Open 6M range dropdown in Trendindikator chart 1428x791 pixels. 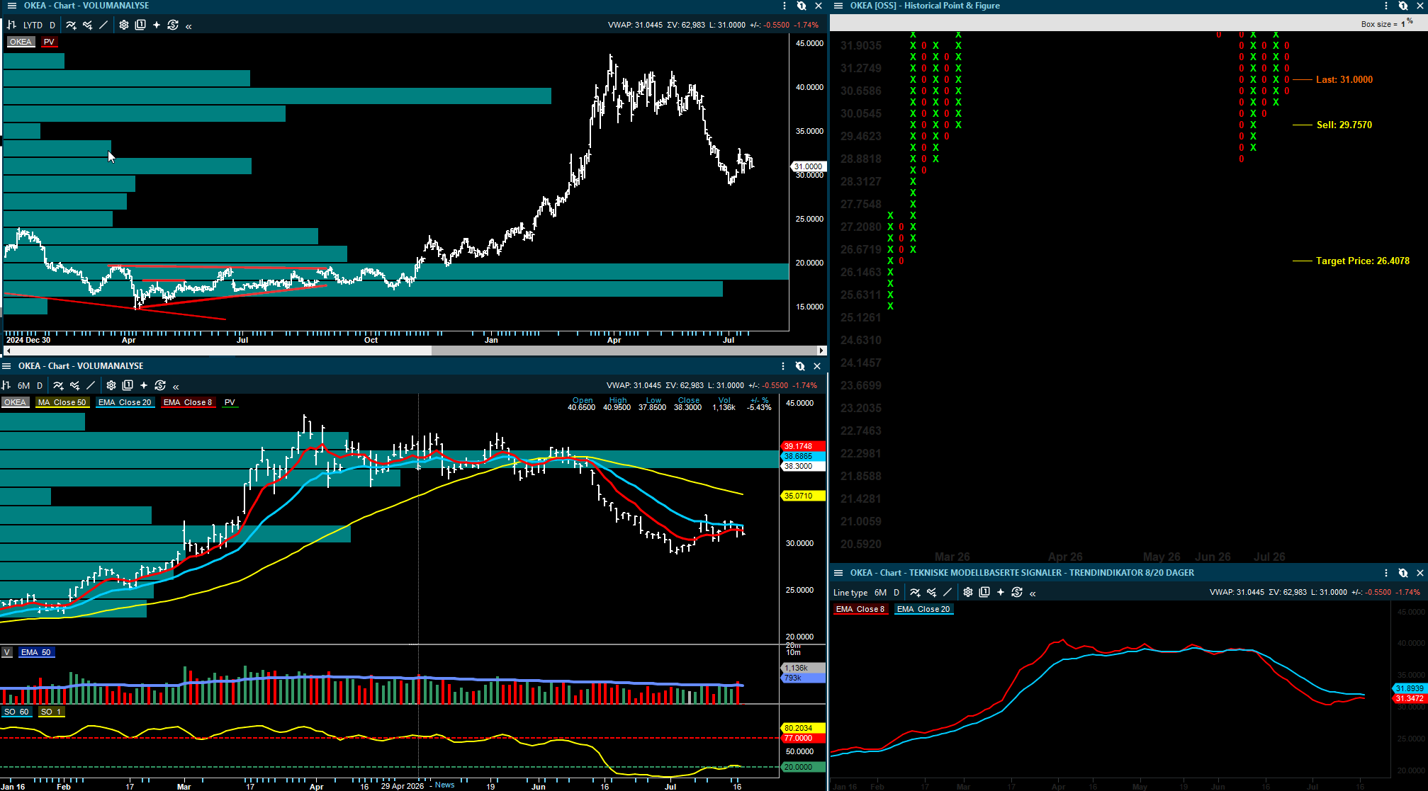pyautogui.click(x=880, y=592)
